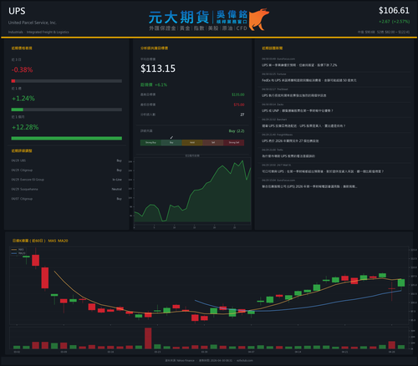Click the one-week green performance bar
Screen dimensions: 418x366
(x=17, y=109)
